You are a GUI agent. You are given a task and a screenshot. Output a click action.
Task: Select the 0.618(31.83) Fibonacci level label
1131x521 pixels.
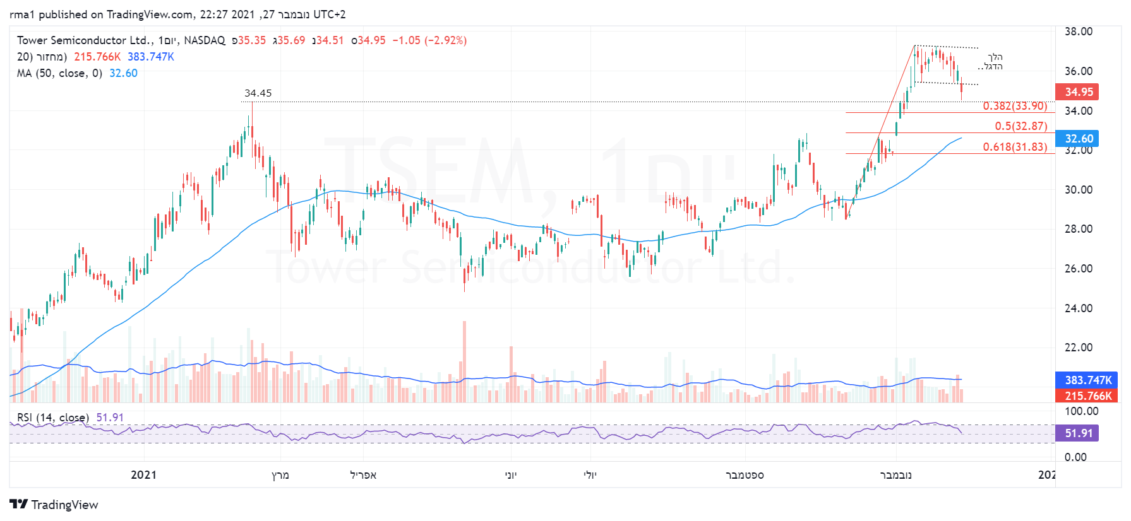(x=1015, y=147)
